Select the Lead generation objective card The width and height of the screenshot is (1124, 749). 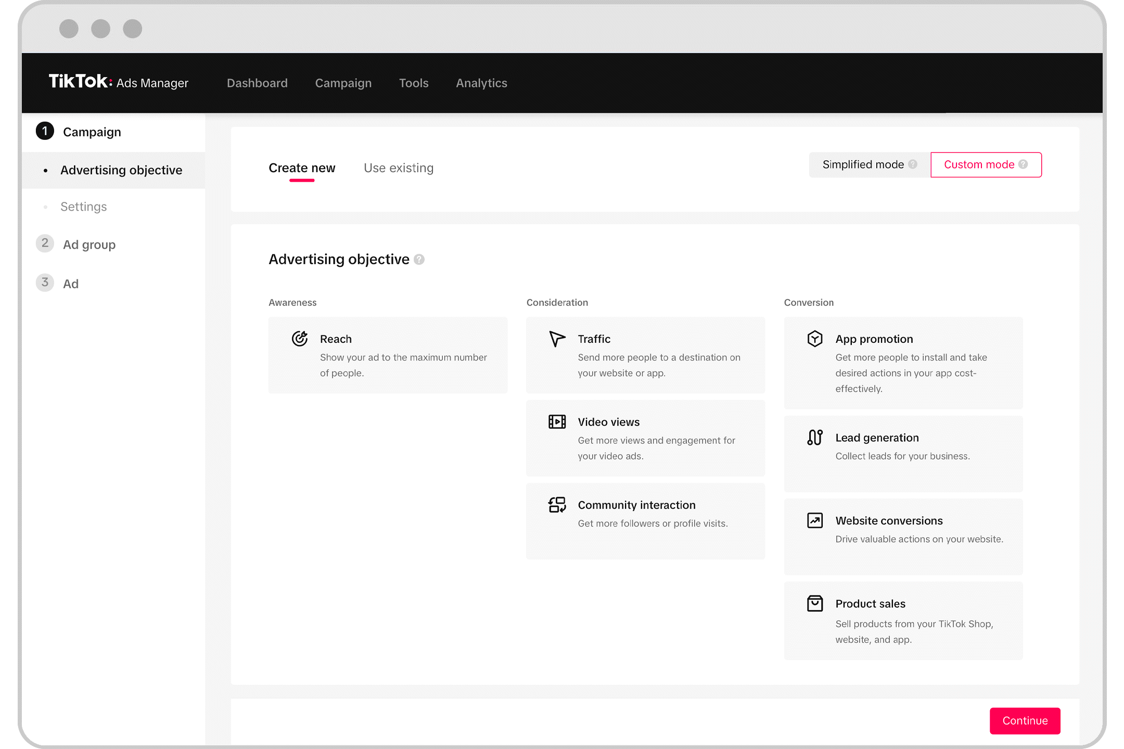click(903, 454)
